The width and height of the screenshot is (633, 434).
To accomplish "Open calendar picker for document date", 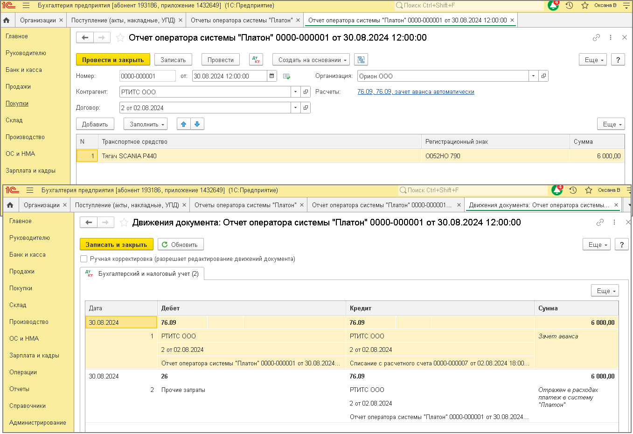I will [x=272, y=76].
